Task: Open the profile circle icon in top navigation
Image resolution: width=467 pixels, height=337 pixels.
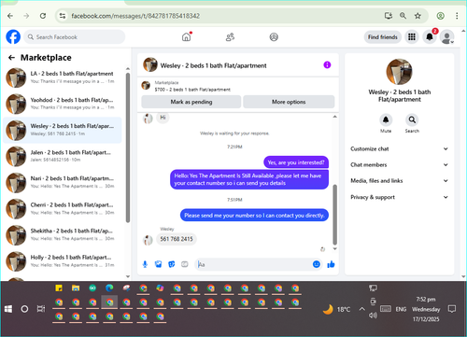Action: coord(274,37)
